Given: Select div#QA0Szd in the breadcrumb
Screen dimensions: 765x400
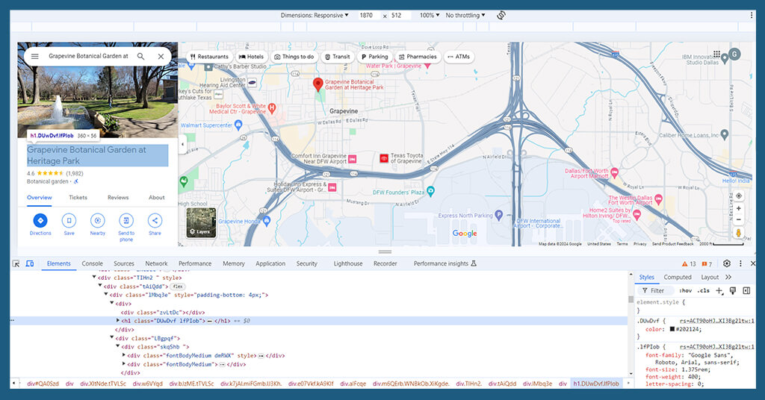Looking at the screenshot, I should (43, 384).
